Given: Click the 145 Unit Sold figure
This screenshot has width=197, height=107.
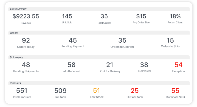Looking at the screenshot, I should (x=67, y=19).
